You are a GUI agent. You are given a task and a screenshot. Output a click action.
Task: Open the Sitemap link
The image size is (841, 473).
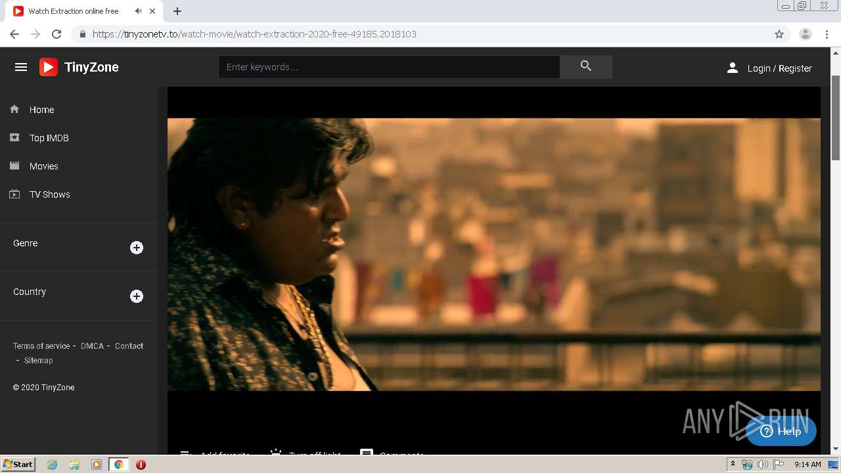(x=38, y=360)
